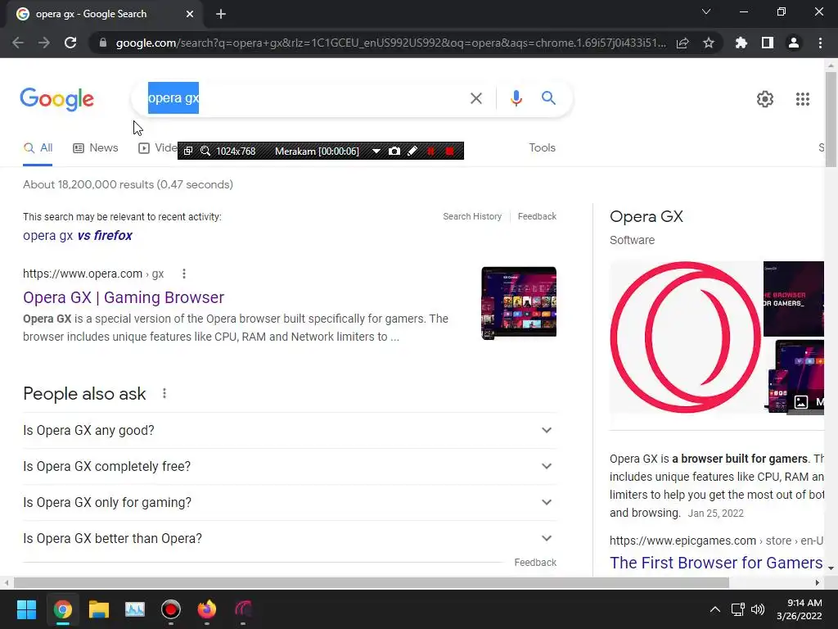The width and height of the screenshot is (838, 629).
Task: Open the Chrome three-dot menu
Action: (x=820, y=43)
